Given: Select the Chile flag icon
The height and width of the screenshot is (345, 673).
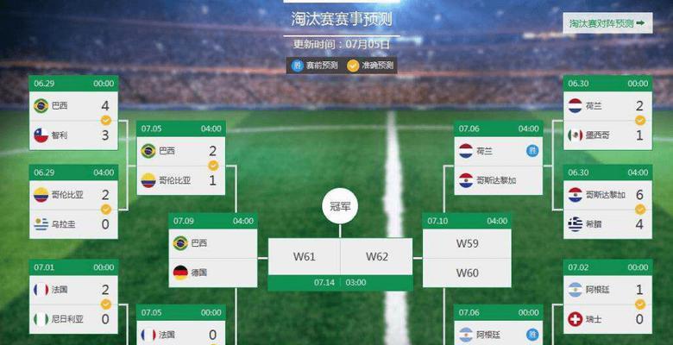Looking at the screenshot, I should [41, 135].
